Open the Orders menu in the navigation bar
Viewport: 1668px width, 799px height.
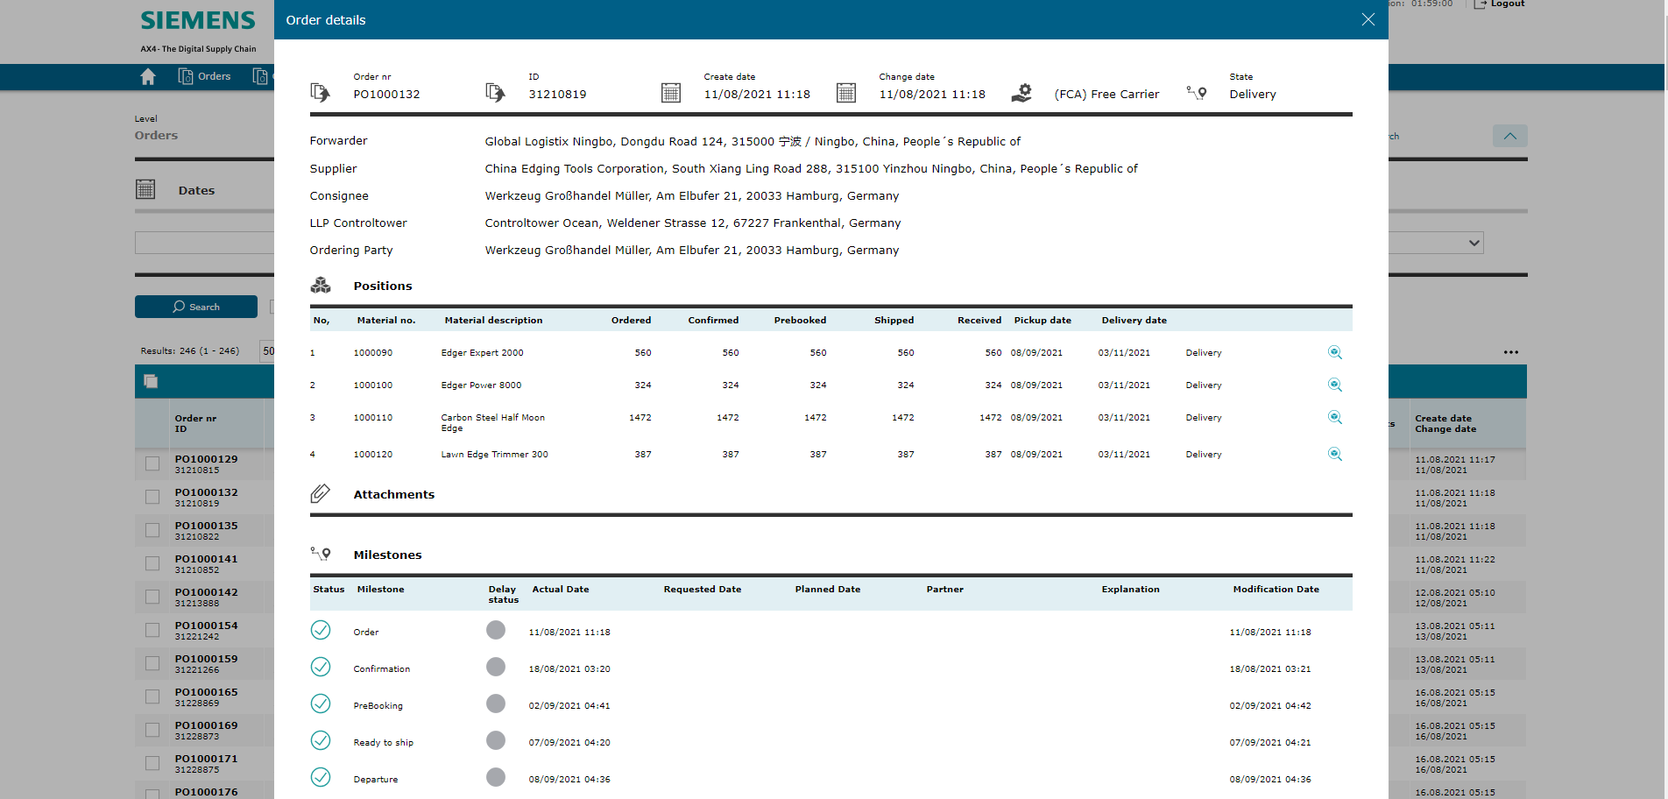tap(204, 76)
